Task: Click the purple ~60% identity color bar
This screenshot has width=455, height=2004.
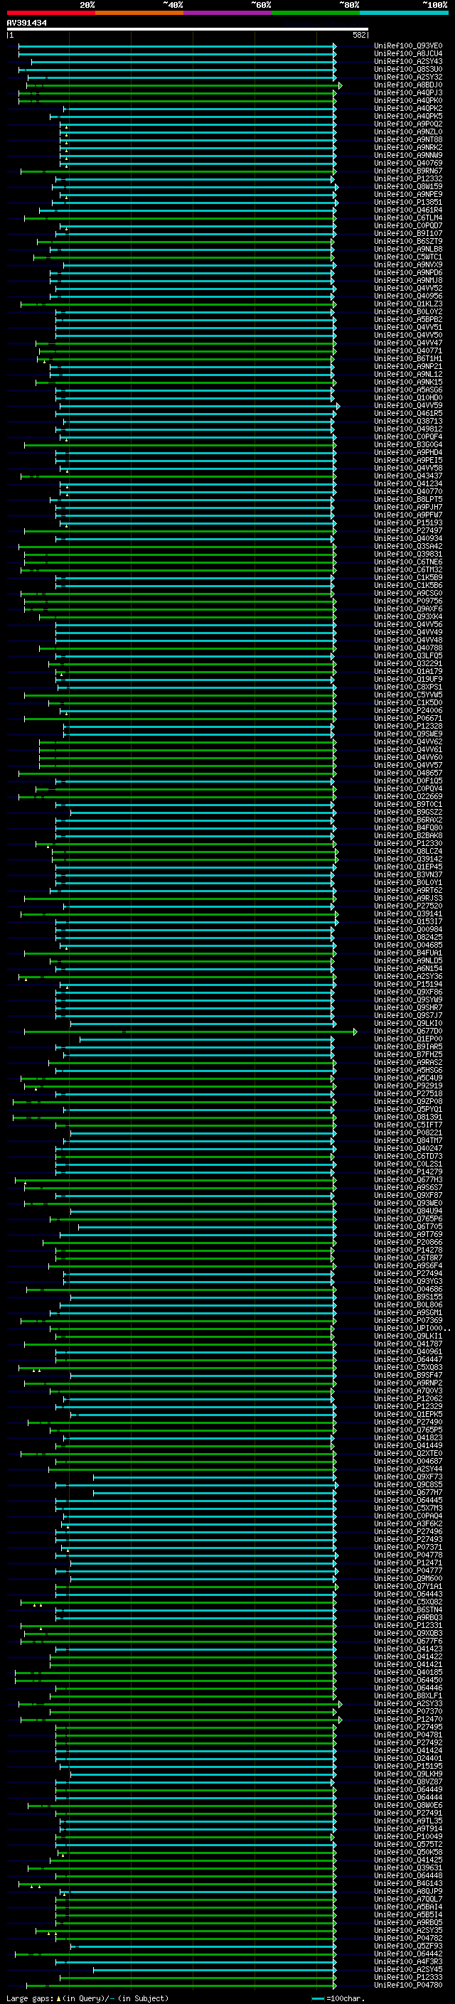Action: (227, 13)
